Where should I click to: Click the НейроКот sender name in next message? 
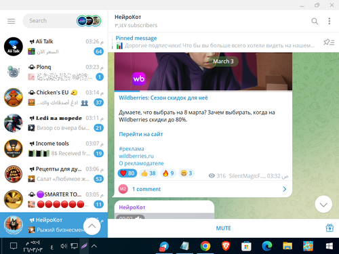point(132,207)
